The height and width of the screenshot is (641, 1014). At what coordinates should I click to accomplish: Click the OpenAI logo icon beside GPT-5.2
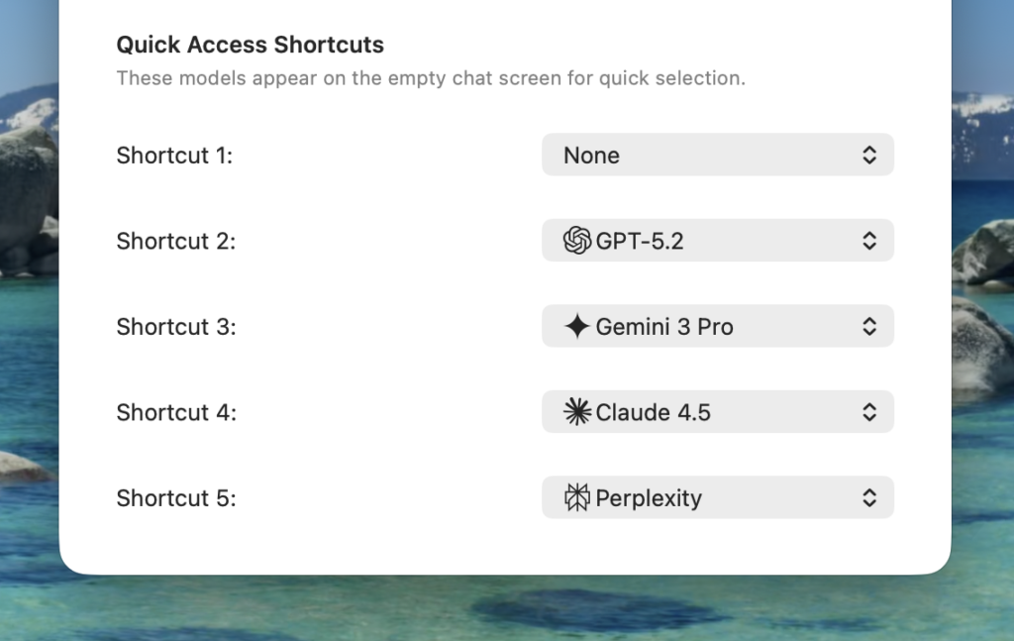click(x=577, y=241)
